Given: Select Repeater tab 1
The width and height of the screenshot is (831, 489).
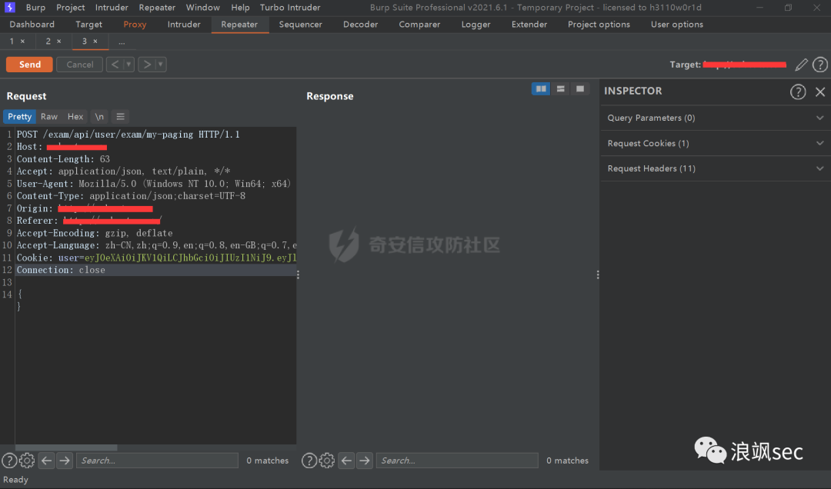Looking at the screenshot, I should [x=12, y=42].
